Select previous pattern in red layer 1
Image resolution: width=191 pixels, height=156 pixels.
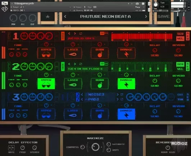click(x=69, y=33)
